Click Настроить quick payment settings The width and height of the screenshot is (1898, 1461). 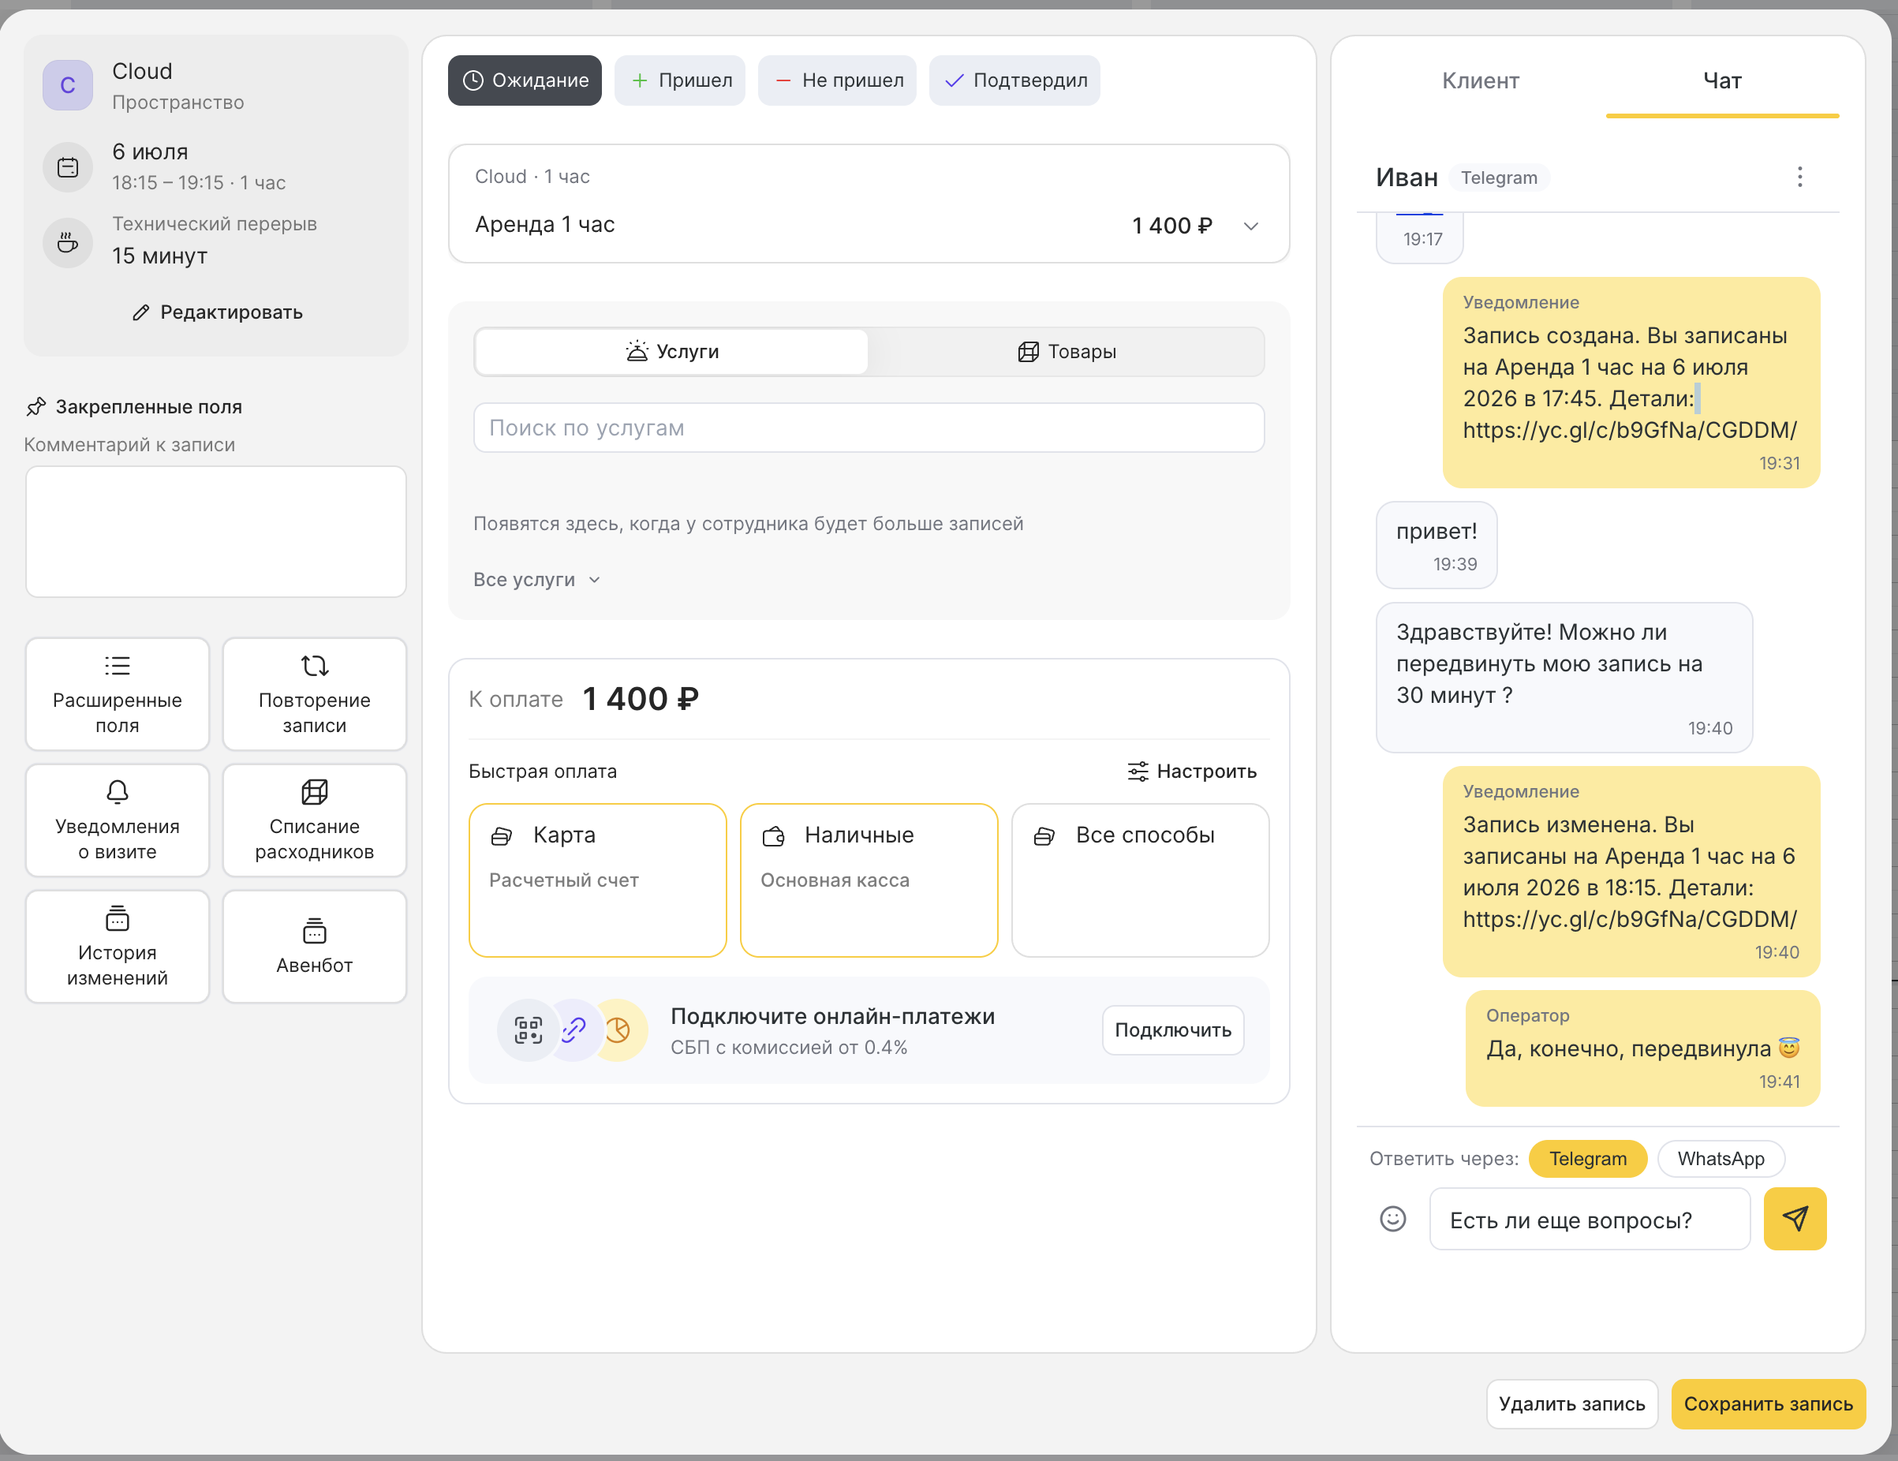point(1191,772)
